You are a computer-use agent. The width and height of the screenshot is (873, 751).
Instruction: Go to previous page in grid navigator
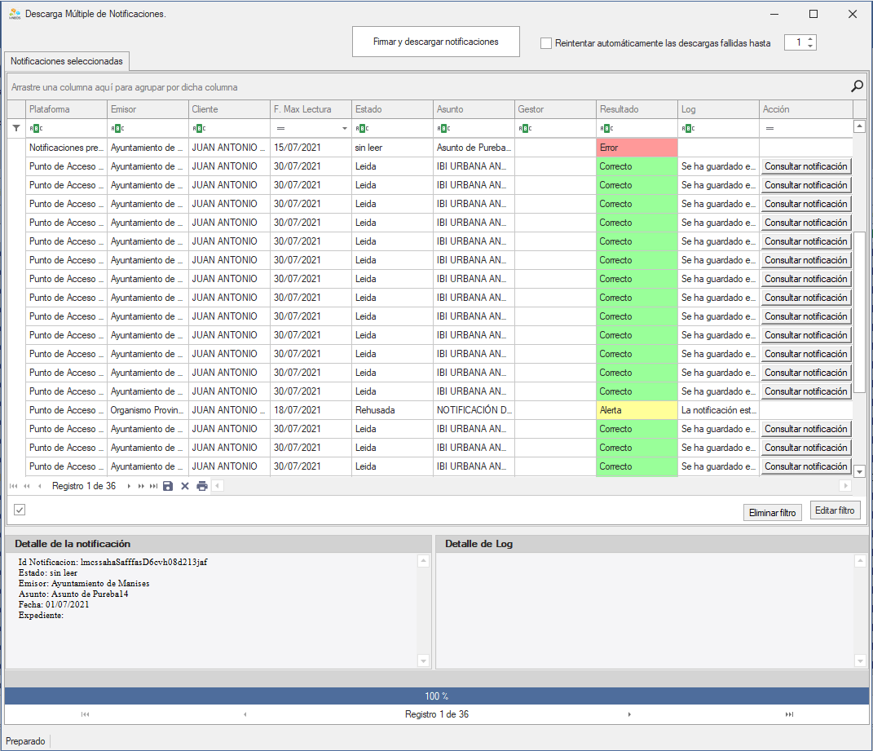coord(27,486)
